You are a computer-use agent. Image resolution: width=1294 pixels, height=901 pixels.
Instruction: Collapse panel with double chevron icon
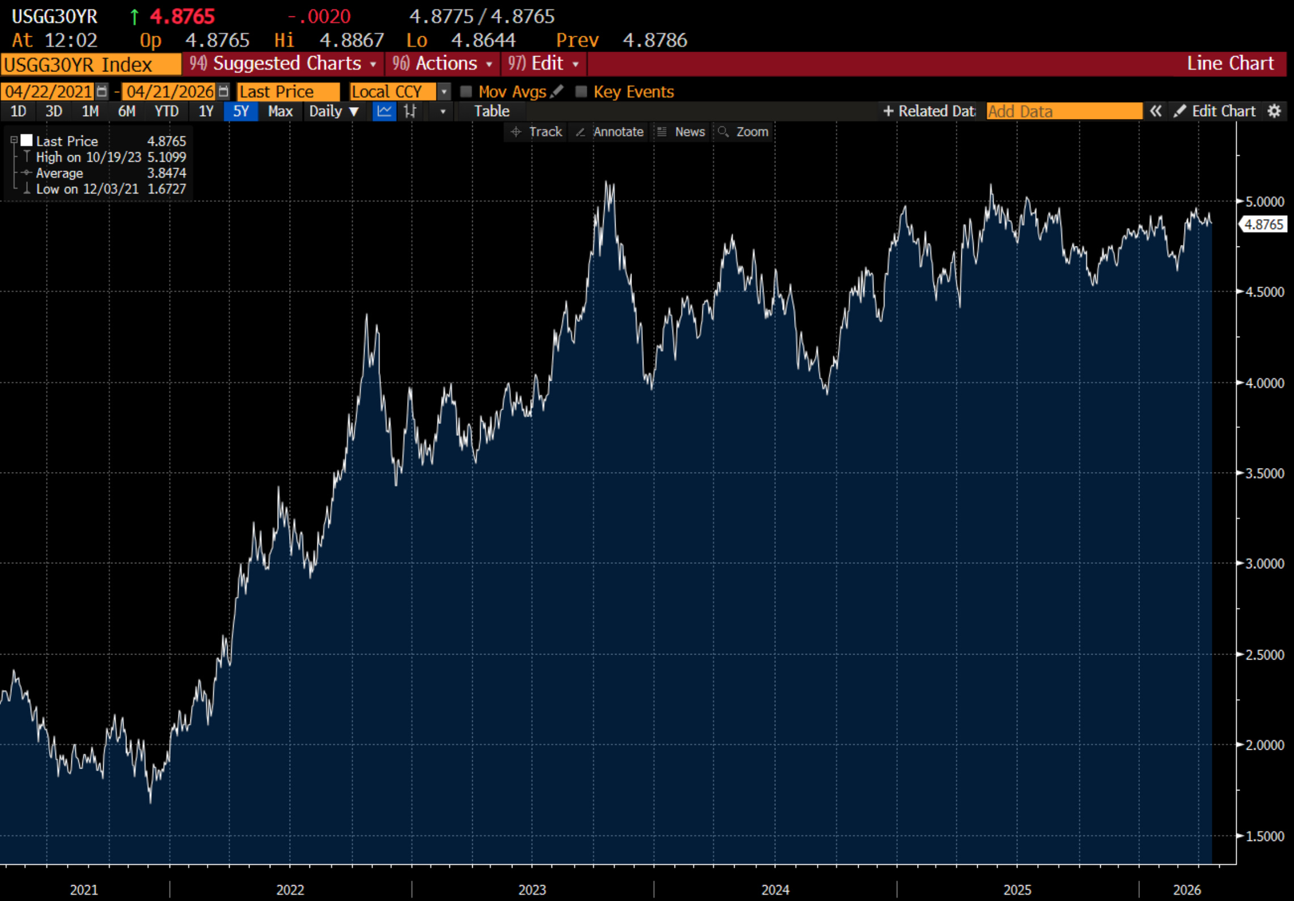click(x=1155, y=111)
